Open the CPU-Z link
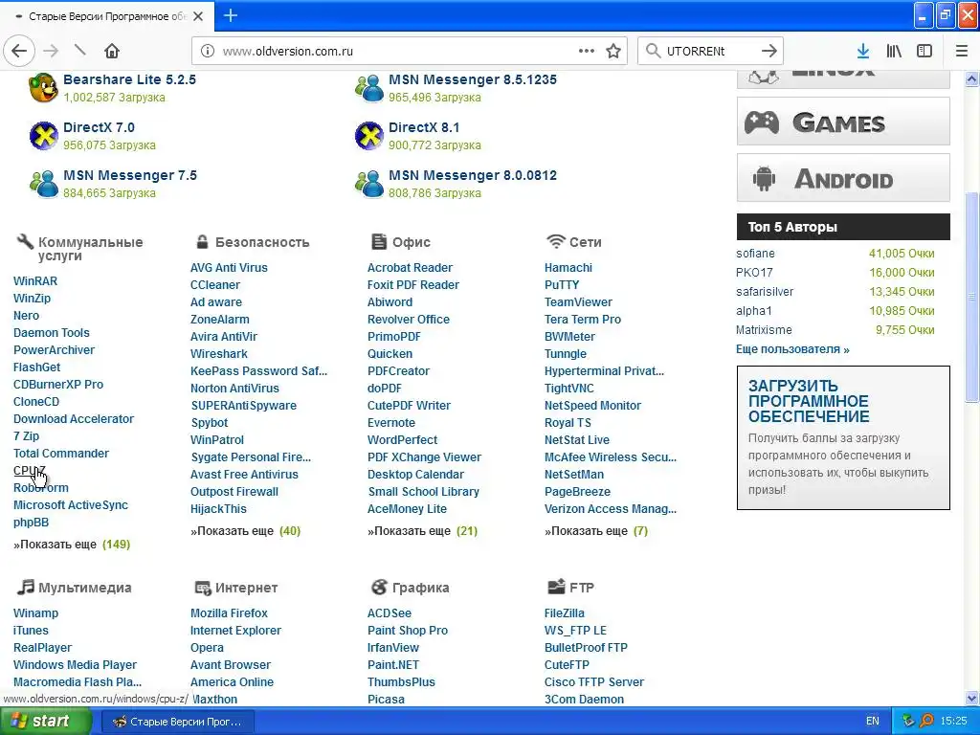 pos(30,471)
